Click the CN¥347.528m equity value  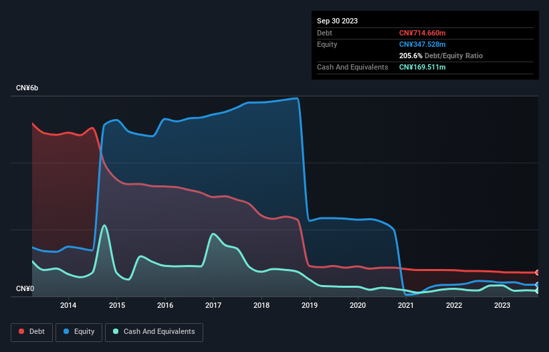pos(422,44)
